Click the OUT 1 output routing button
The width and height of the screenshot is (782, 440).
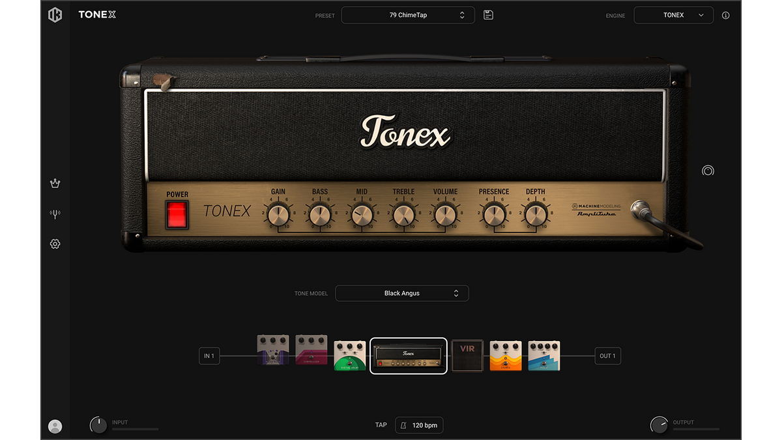607,356
